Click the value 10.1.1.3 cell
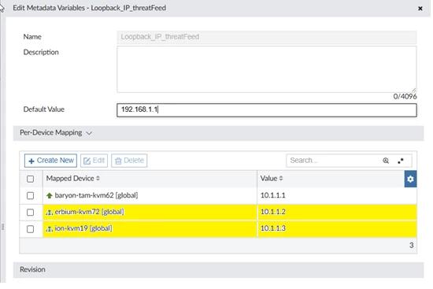Screen dimensions: 433x289 pyautogui.click(x=337, y=229)
